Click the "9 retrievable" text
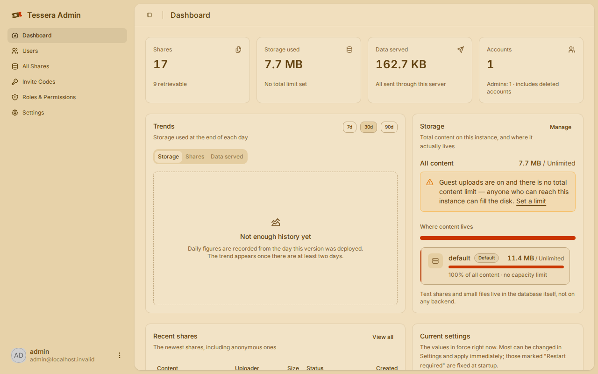598x374 pixels. pyautogui.click(x=170, y=84)
